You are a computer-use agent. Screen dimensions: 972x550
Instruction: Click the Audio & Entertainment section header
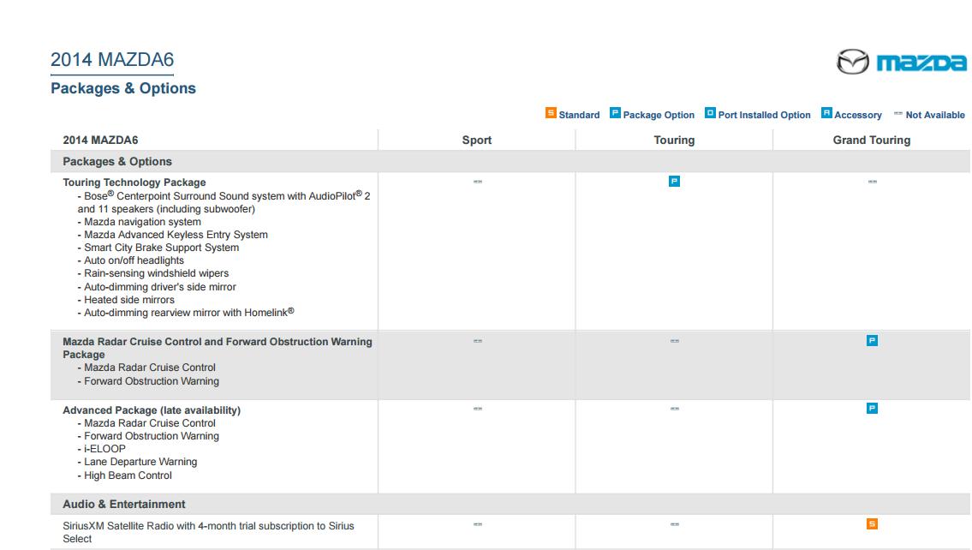click(x=124, y=504)
